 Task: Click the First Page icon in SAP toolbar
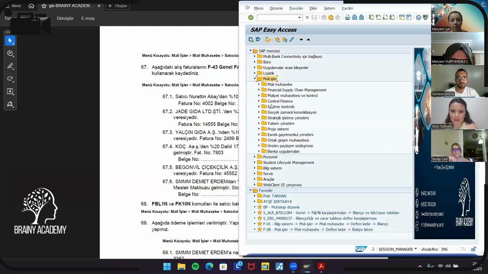tap(371, 18)
